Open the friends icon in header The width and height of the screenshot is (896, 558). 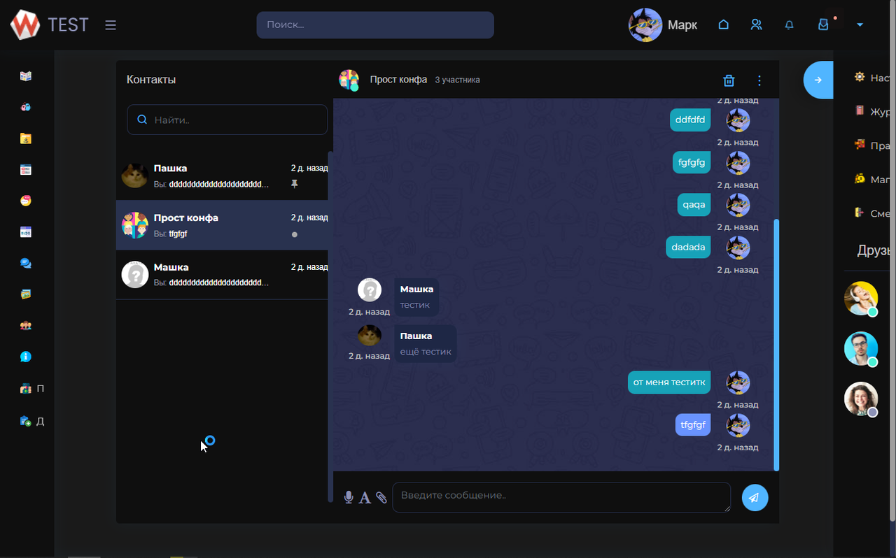[756, 25]
